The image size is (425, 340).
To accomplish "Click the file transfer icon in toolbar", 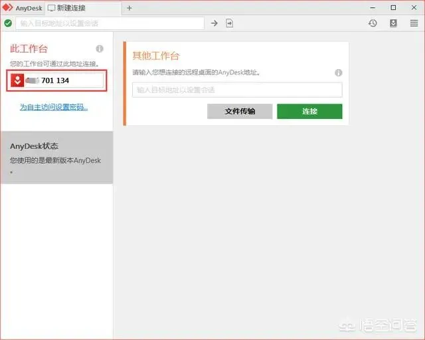I will (x=229, y=23).
